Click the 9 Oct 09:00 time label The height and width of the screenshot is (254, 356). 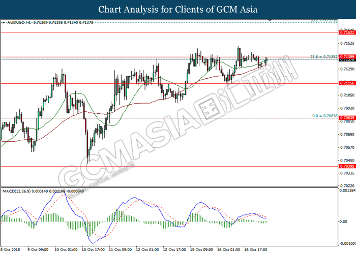[38, 250]
